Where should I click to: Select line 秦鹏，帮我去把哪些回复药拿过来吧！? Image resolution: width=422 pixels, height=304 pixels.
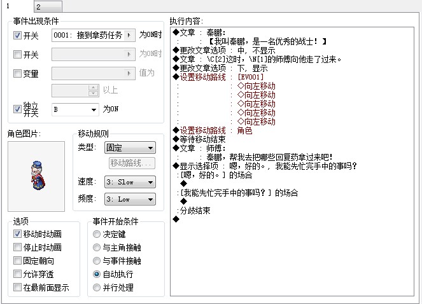click(269, 157)
